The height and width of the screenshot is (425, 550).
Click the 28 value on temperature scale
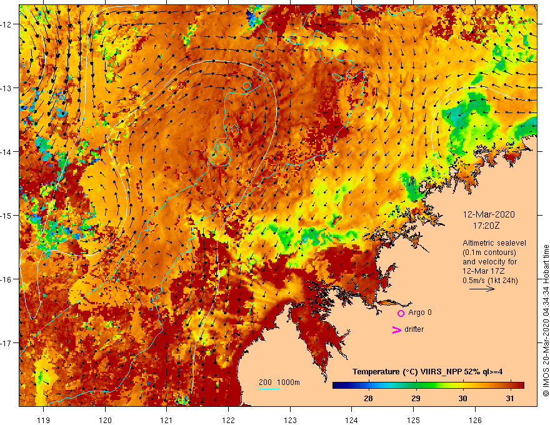(368, 398)
